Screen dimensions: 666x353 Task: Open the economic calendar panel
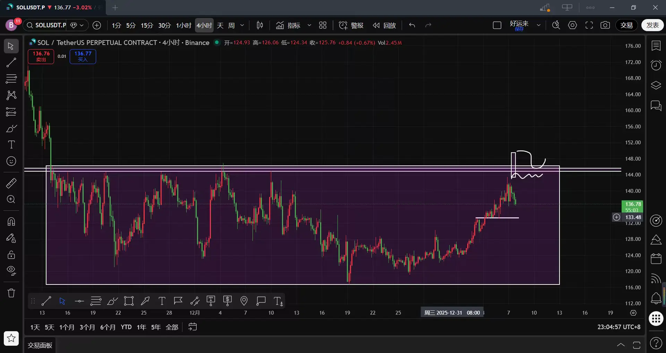point(656,259)
